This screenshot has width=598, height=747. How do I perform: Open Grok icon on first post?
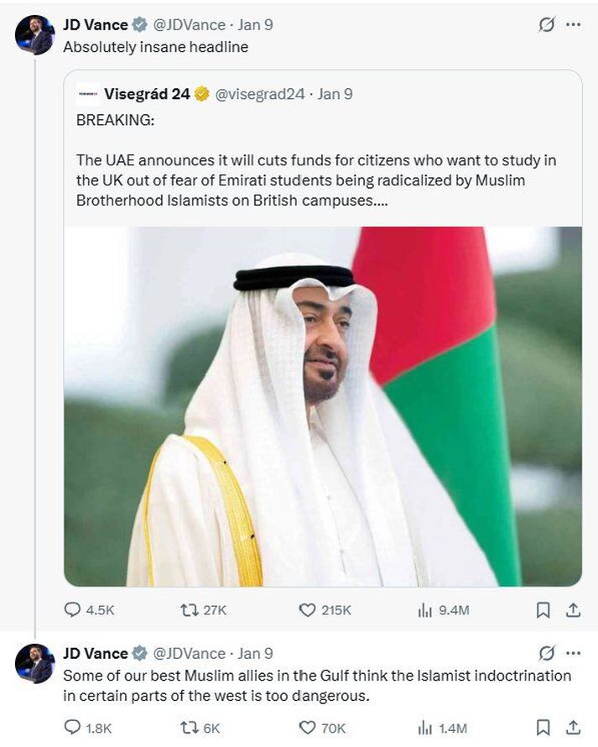[x=546, y=25]
